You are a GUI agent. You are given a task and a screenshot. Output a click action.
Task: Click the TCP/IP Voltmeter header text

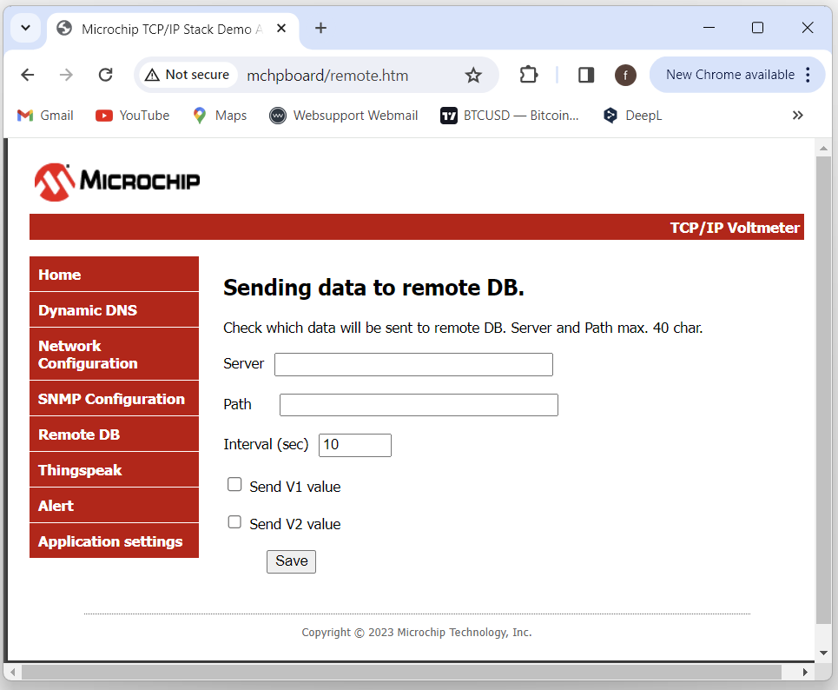tap(735, 228)
